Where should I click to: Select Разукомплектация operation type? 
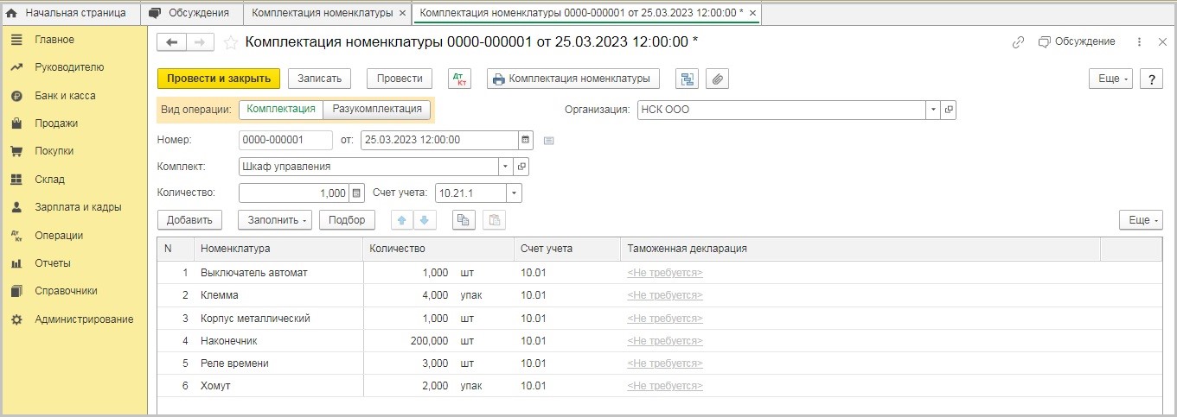[x=376, y=110]
